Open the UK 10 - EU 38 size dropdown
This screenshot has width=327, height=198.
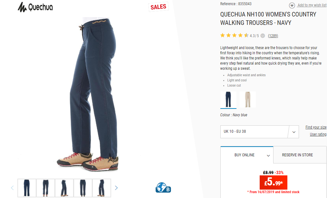(259, 132)
